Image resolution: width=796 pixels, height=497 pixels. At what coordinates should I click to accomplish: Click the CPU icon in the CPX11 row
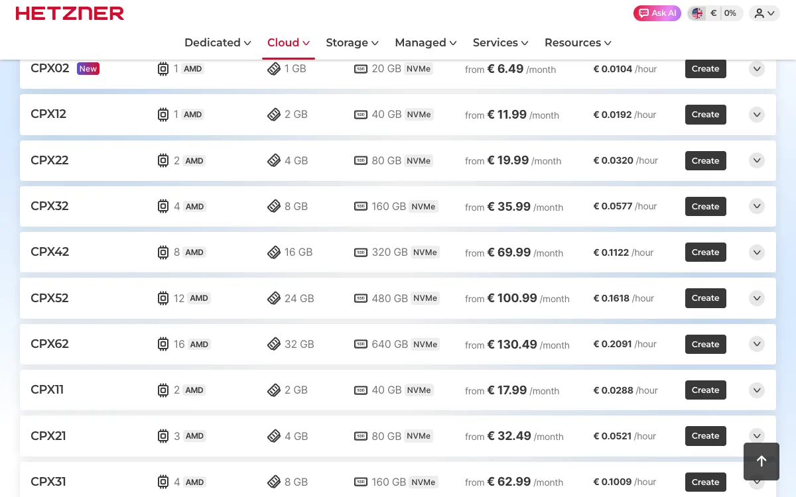pos(163,390)
